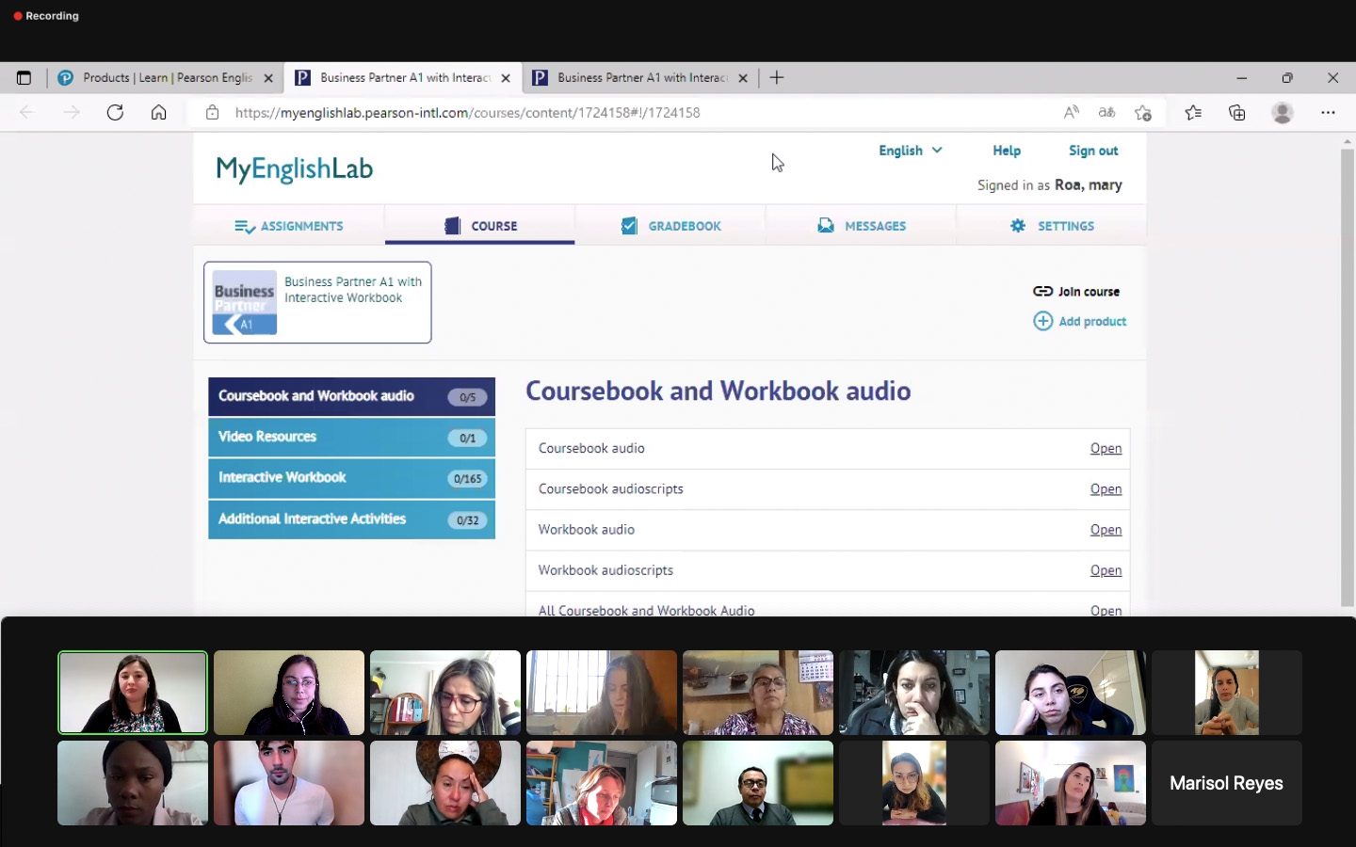Close the Products Pearson English tab
Screen dimensions: 1356x847
click(268, 78)
